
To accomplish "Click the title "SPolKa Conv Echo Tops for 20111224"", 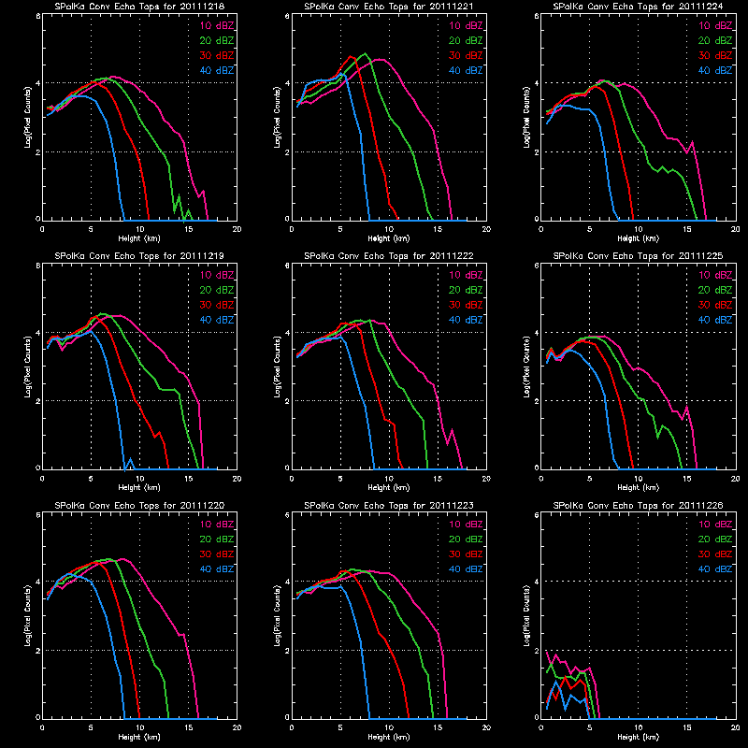I will 638,7.
